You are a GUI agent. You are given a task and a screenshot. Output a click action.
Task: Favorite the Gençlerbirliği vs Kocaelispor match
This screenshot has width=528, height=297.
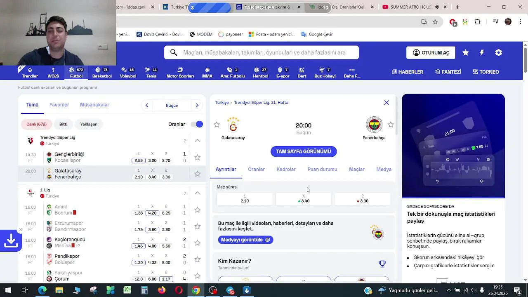click(x=197, y=157)
